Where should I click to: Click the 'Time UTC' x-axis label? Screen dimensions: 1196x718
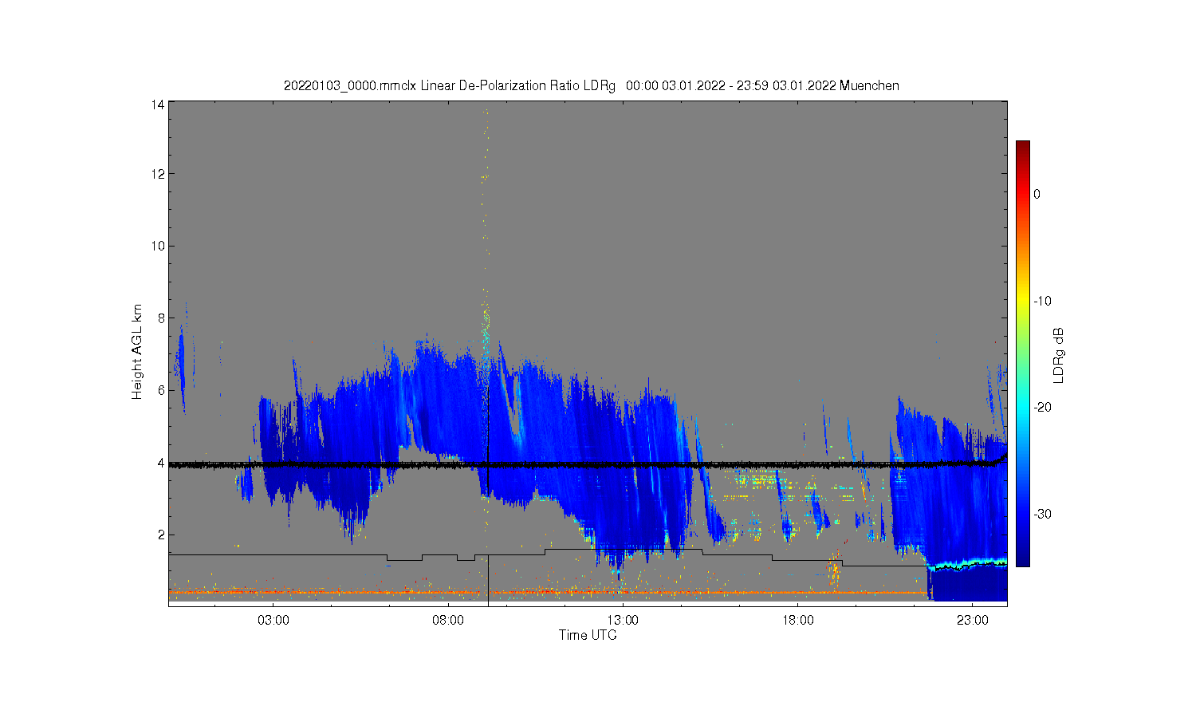[x=588, y=636]
